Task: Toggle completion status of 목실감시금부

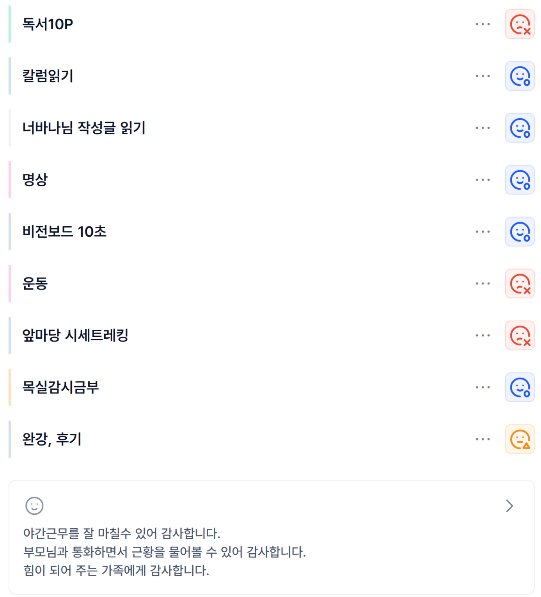Action: tap(520, 387)
